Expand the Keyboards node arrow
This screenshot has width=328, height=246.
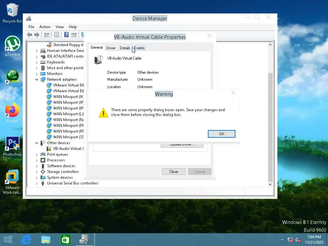37,62
